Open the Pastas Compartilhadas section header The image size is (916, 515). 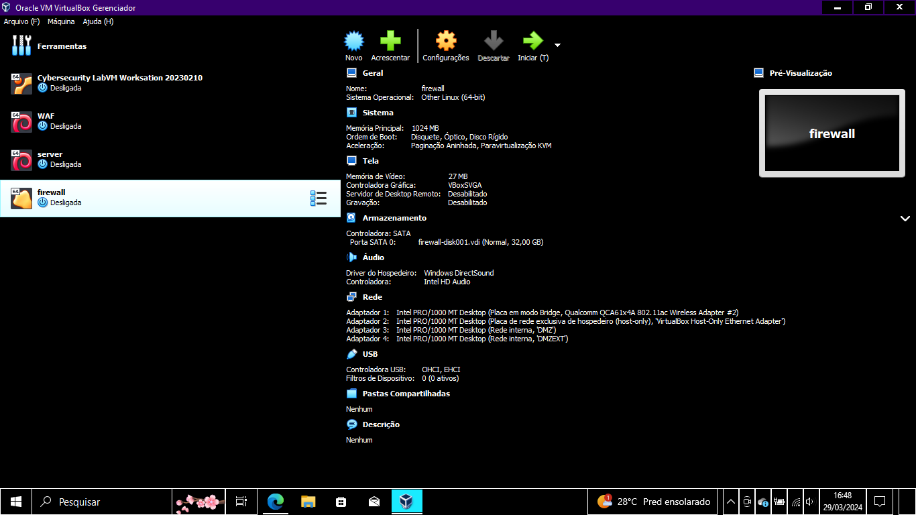point(406,394)
